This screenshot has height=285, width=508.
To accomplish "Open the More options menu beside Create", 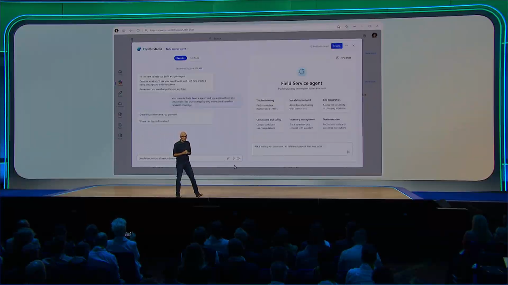I will click(347, 46).
